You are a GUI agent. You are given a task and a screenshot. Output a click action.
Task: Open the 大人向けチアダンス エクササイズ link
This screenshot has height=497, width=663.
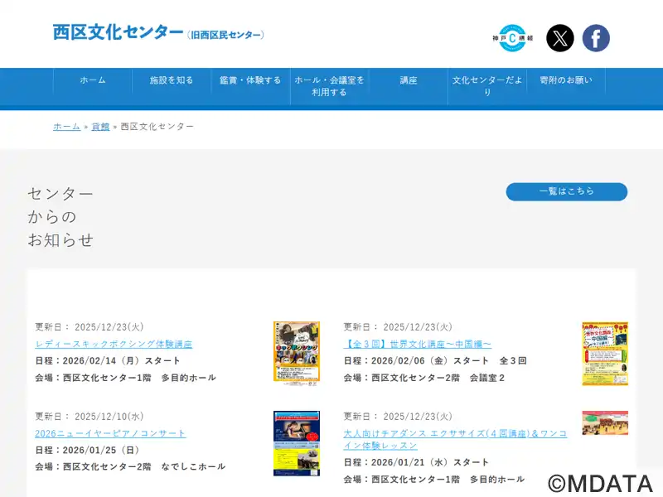pos(455,439)
